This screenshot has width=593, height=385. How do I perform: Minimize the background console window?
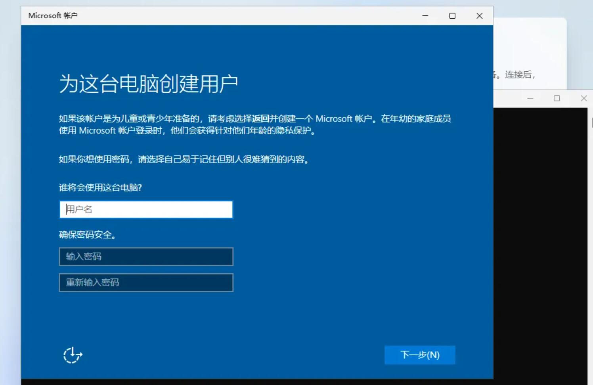(530, 98)
